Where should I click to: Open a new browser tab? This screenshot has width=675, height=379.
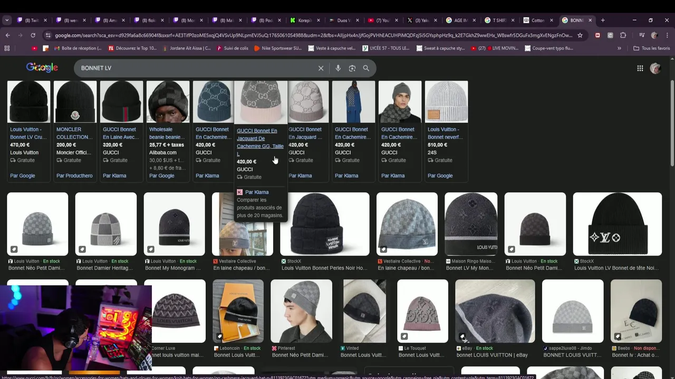603,20
